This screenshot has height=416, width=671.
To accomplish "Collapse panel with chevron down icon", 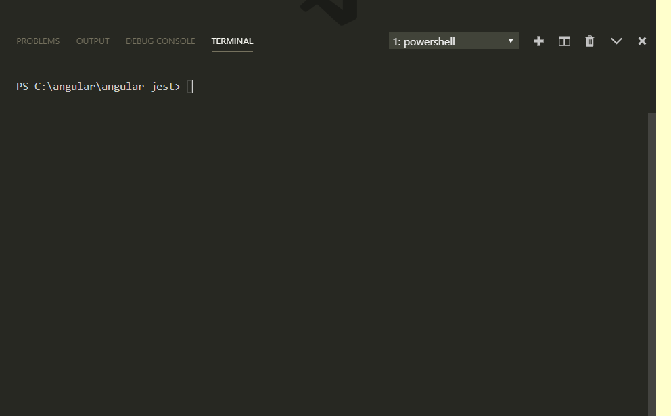I will pos(616,41).
